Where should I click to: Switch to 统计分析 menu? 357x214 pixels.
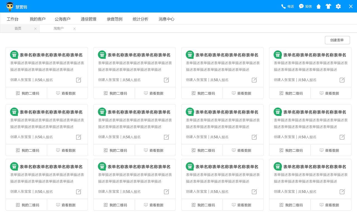tap(140, 19)
